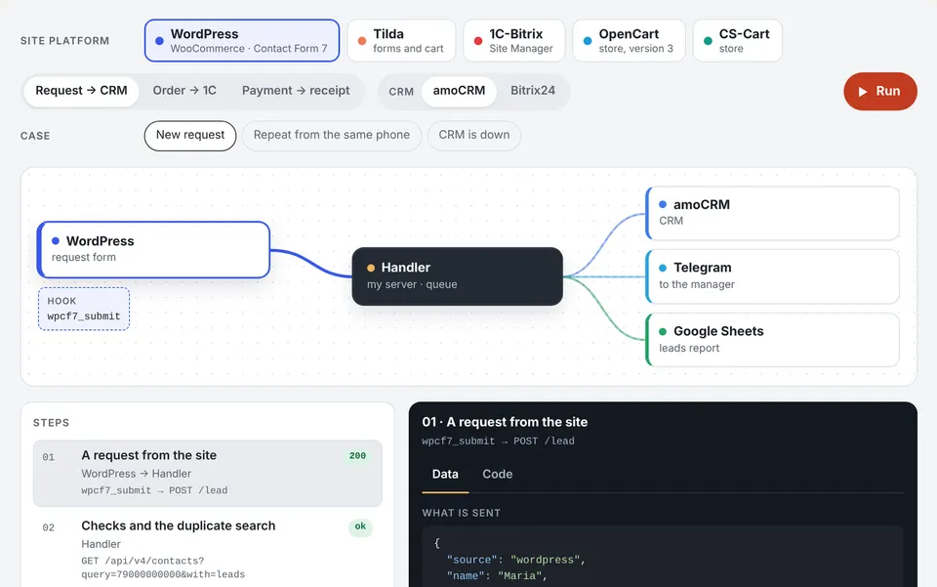Open step 02 Checks and the duplicate search
Screen dimensions: 937x587
pyautogui.click(x=207, y=549)
